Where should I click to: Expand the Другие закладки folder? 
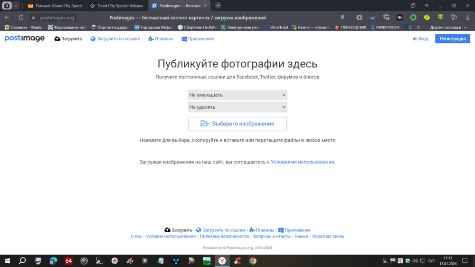448,27
